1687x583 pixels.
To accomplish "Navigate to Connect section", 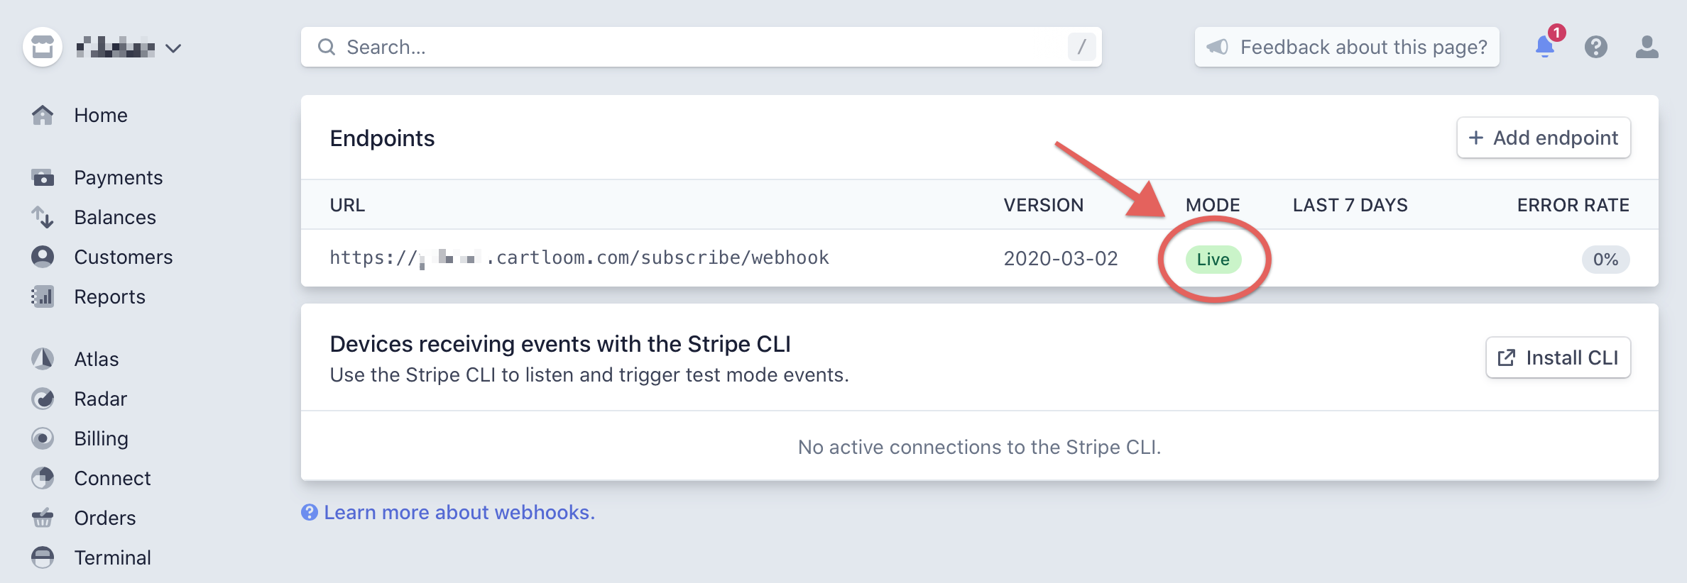I will point(113,478).
